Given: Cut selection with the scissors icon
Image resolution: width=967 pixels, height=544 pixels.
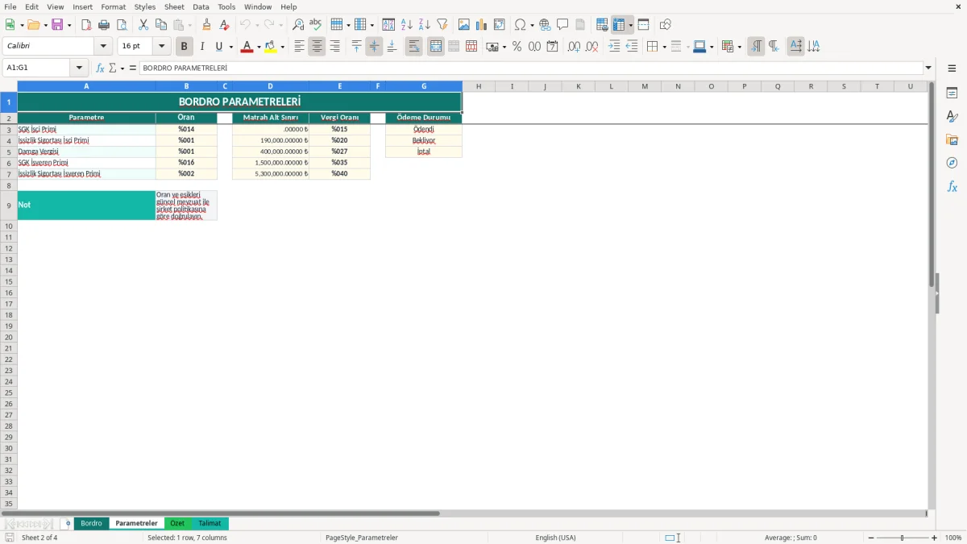Looking at the screenshot, I should pyautogui.click(x=143, y=25).
